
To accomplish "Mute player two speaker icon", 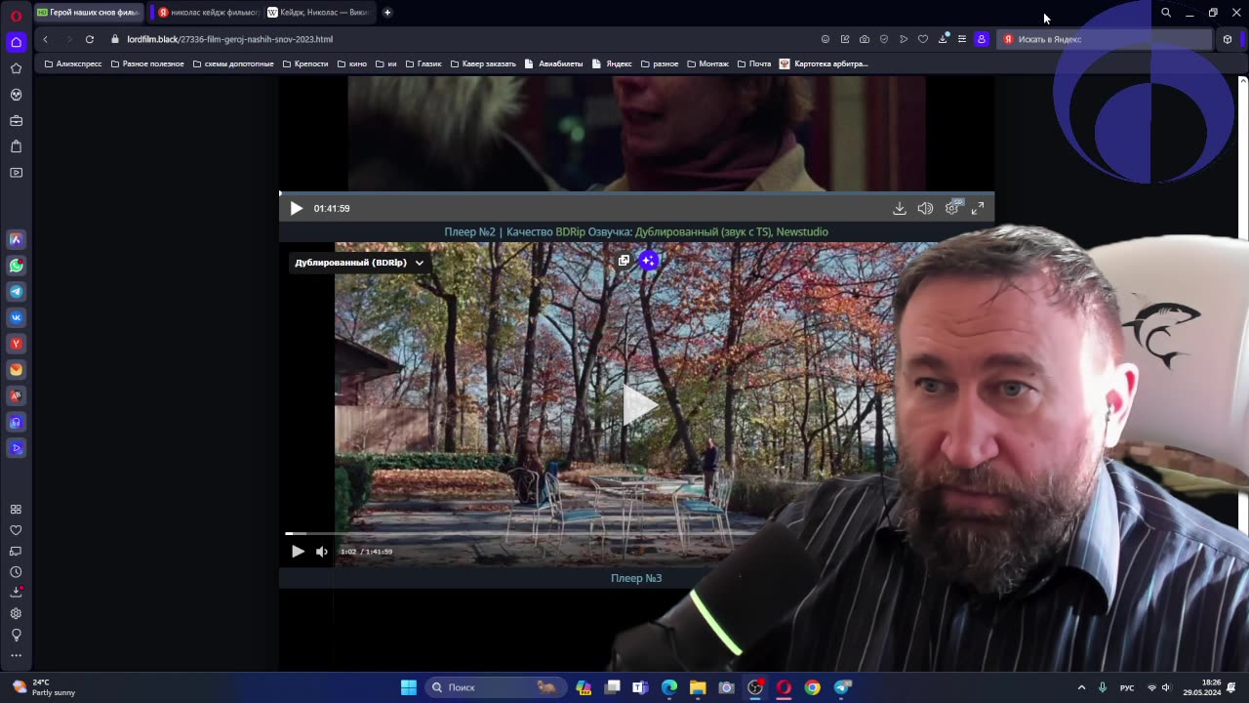I will click(322, 552).
